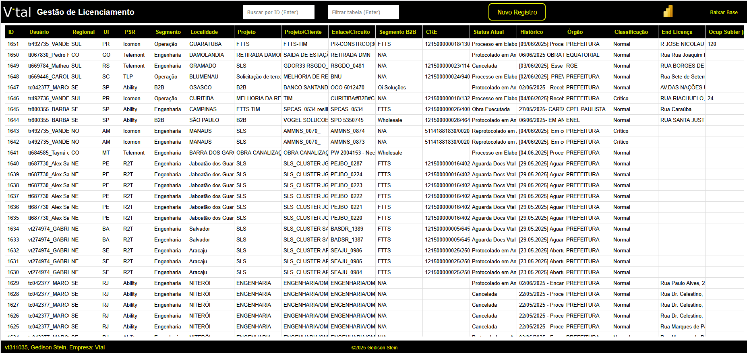The image size is (747, 353).
Task: Select the Localidade column header
Action: point(204,32)
